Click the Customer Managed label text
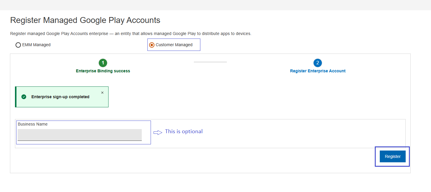This screenshot has width=431, height=192. (174, 45)
